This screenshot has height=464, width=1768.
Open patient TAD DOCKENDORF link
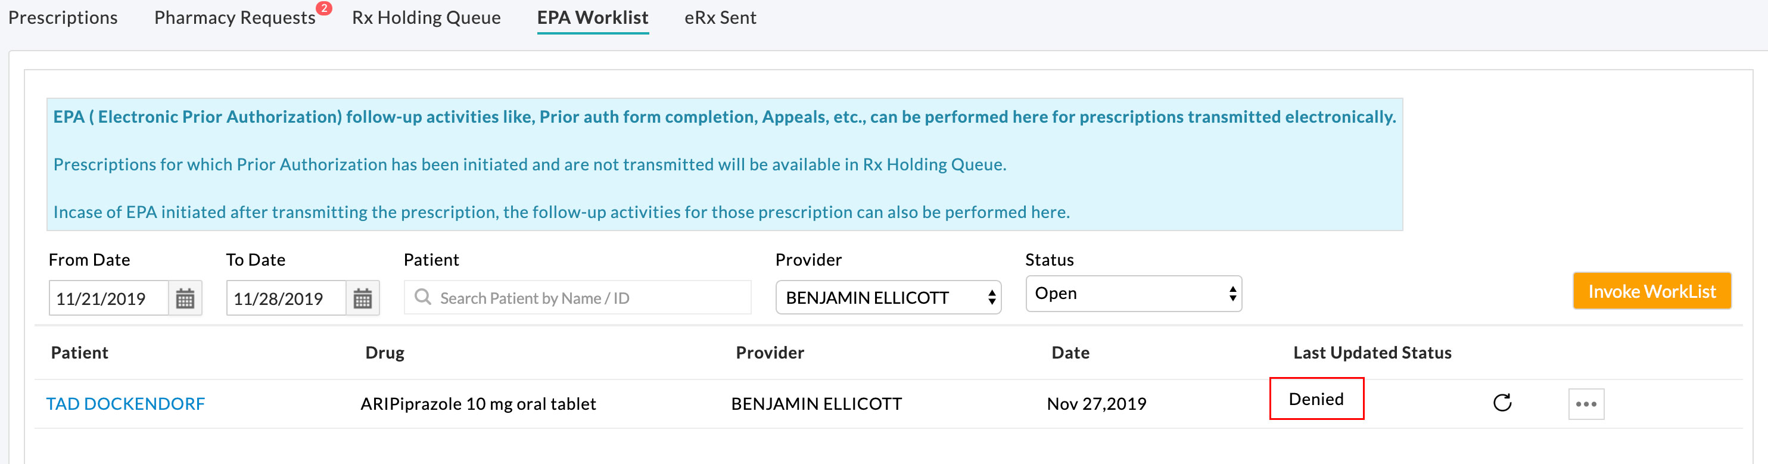(x=126, y=404)
